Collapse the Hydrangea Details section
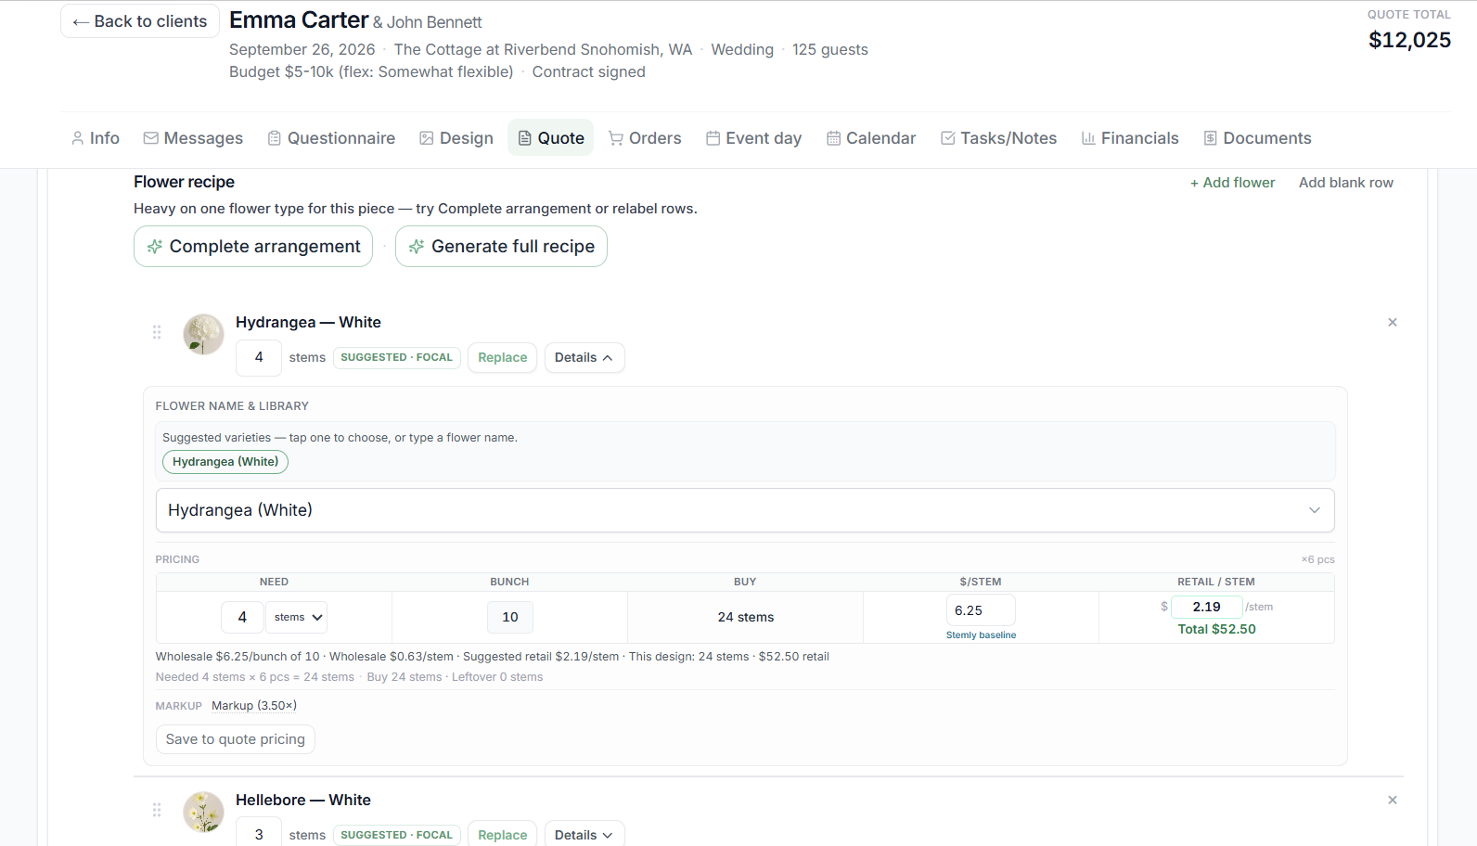Viewport: 1477px width, 846px height. [584, 358]
